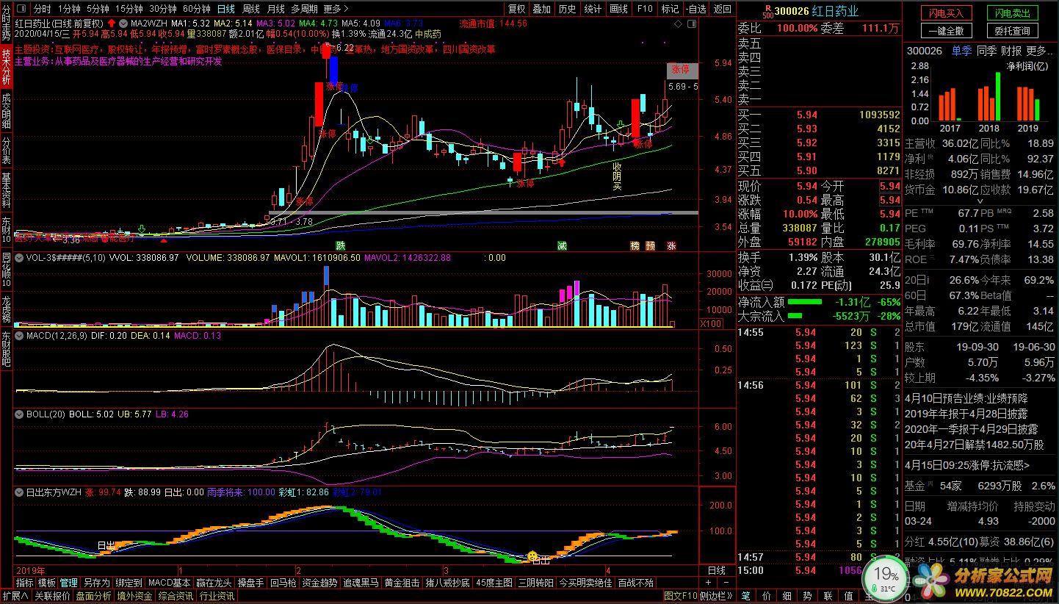
Task: Switch to 5分钟 period
Action: click(x=98, y=9)
